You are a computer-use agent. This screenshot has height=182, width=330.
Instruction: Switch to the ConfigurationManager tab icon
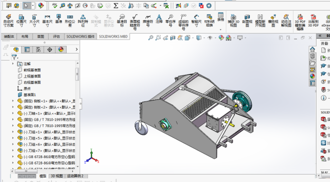click(38, 49)
